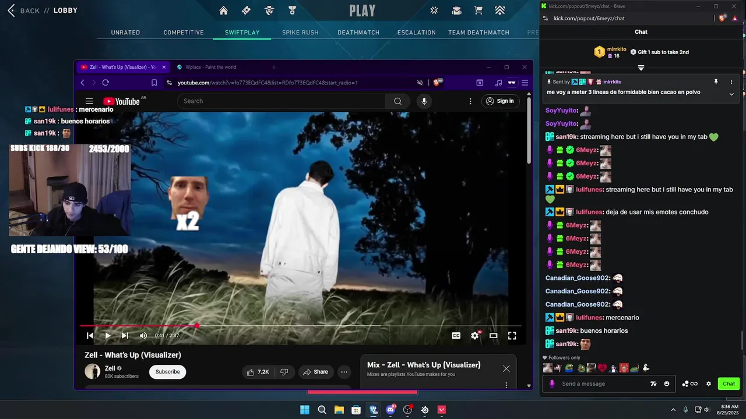Select the UNRATED mode tab
746x419 pixels.
coord(125,33)
